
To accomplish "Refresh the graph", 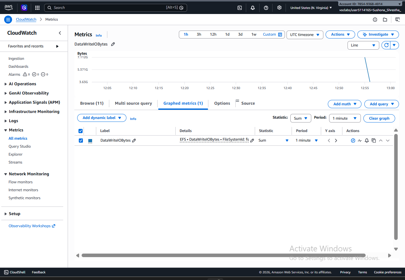I will [x=386, y=45].
